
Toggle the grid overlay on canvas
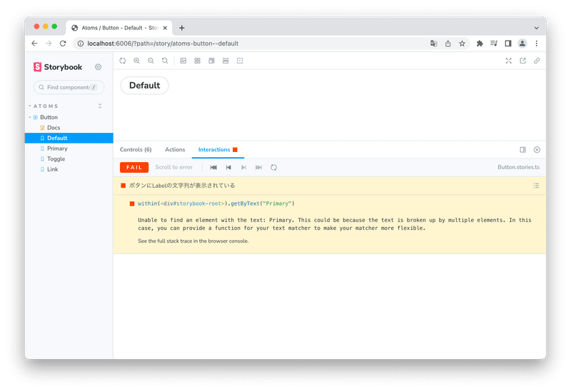[x=198, y=61]
